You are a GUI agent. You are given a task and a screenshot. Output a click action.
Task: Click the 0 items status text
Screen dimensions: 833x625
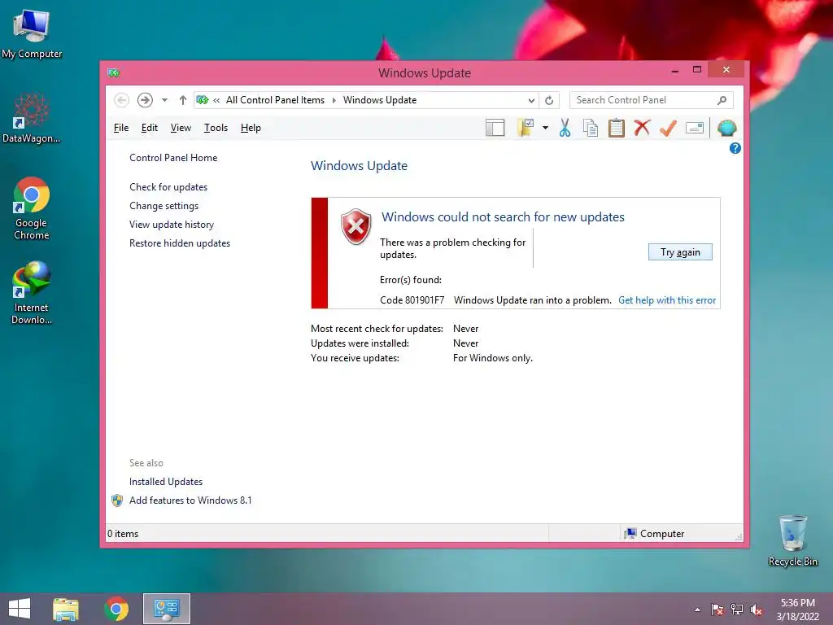tap(123, 534)
